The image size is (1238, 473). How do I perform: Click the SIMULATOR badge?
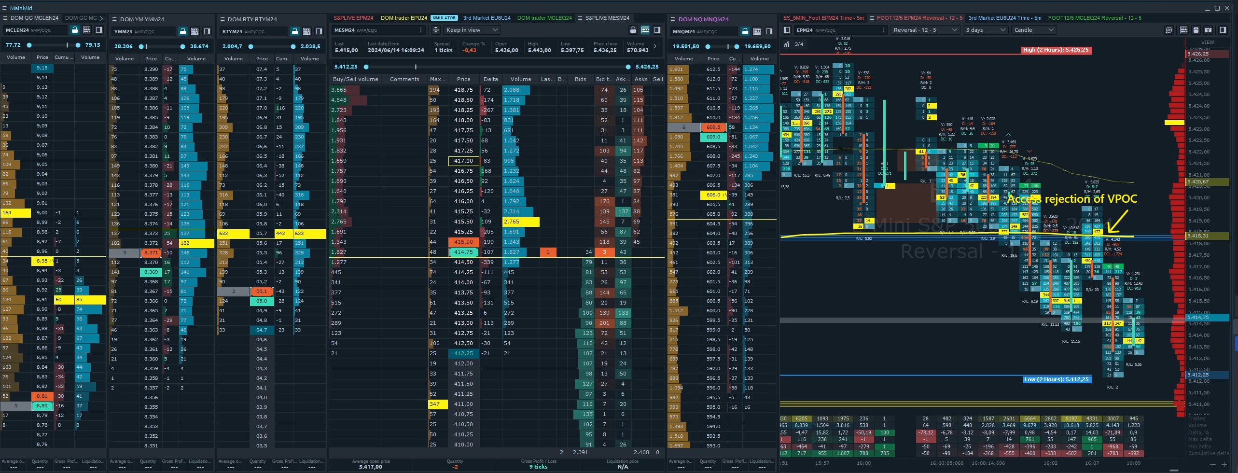click(444, 18)
